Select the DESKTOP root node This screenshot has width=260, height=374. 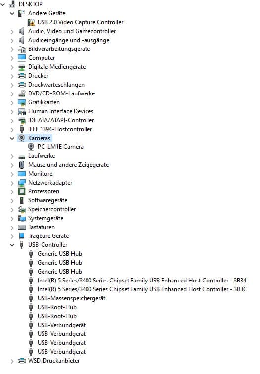pos(31,4)
